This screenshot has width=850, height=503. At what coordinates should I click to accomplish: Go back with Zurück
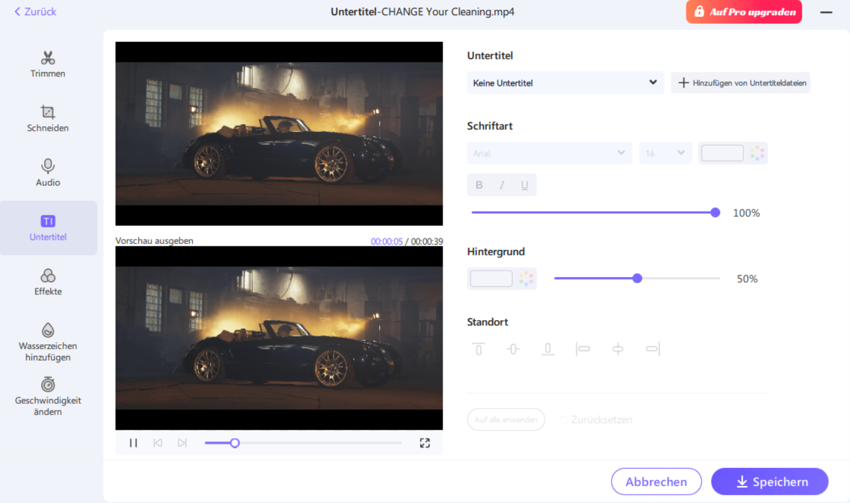(x=35, y=12)
